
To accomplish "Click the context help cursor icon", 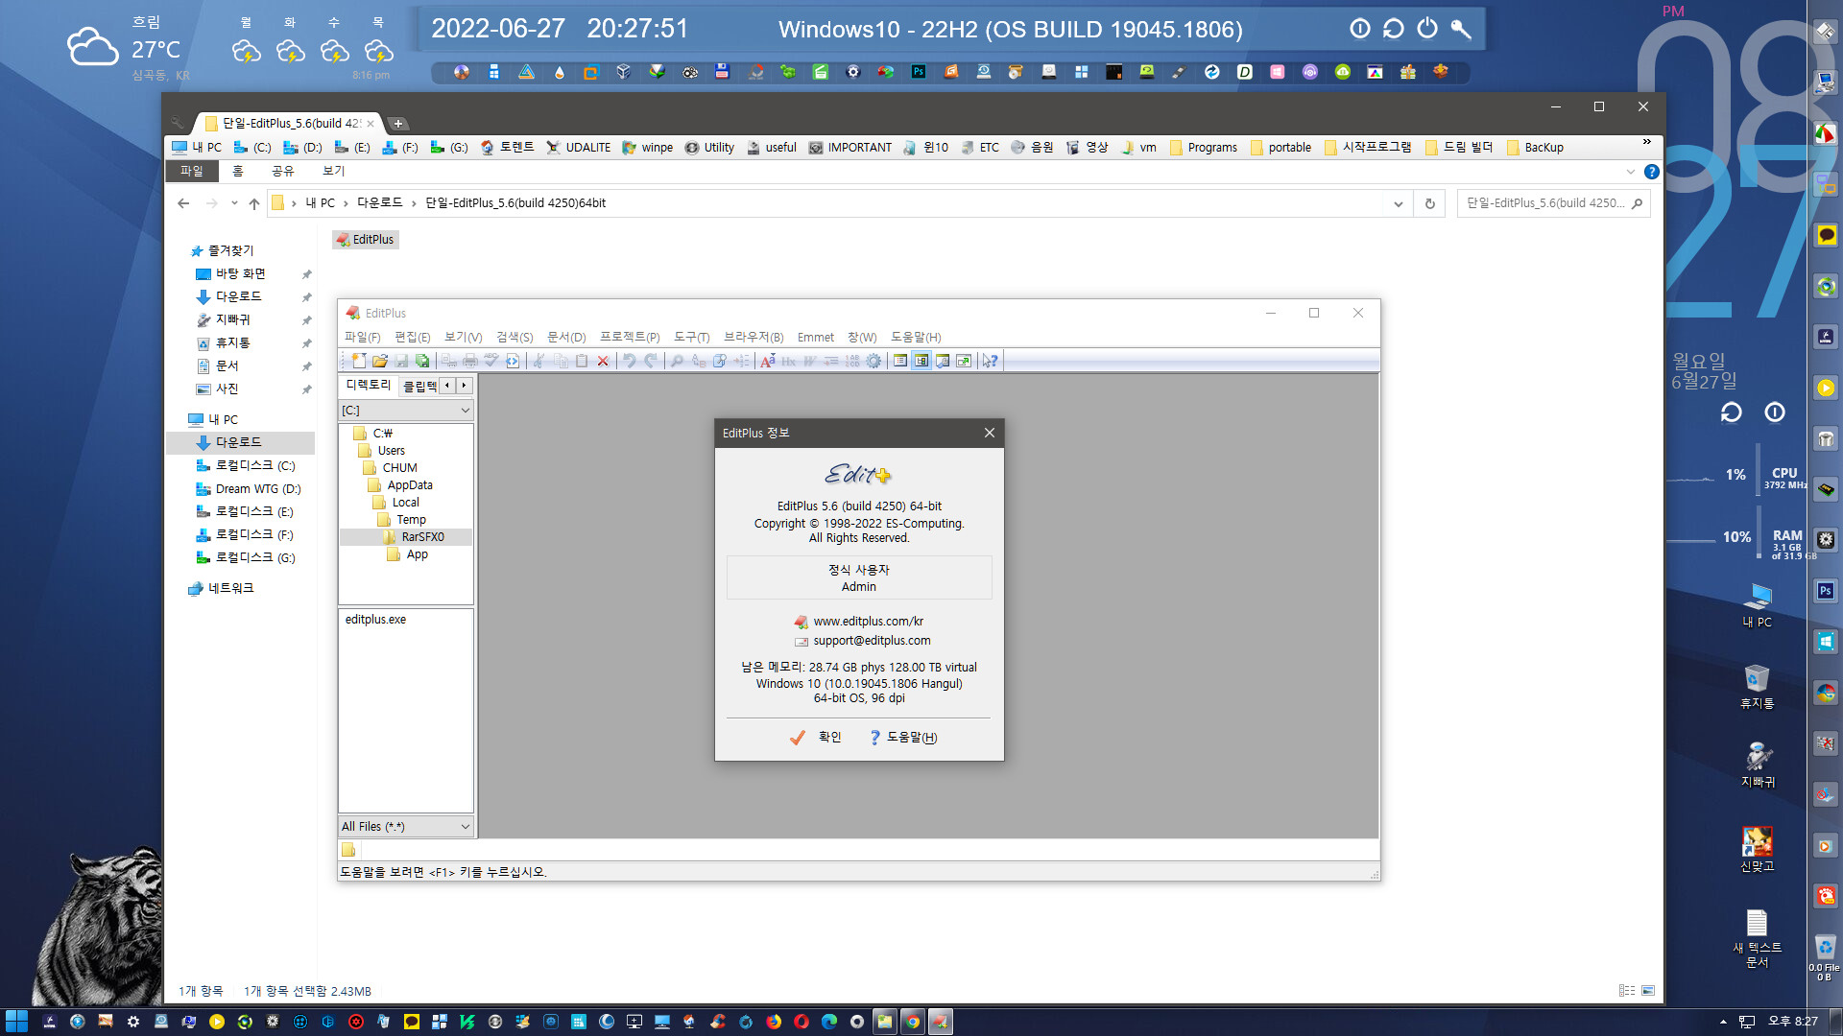I will coord(991,361).
